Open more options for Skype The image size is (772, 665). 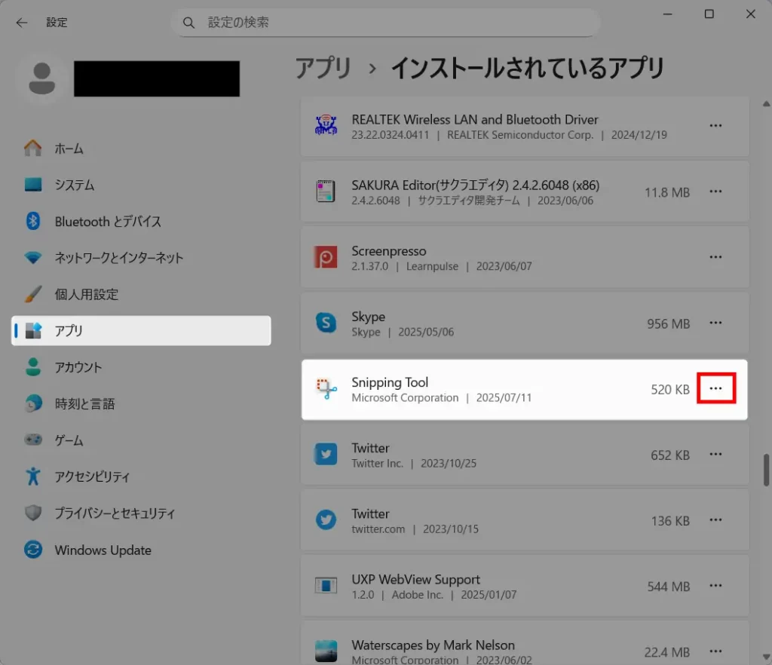tap(716, 323)
